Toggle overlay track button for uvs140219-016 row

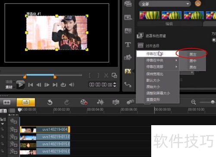point(14,151)
